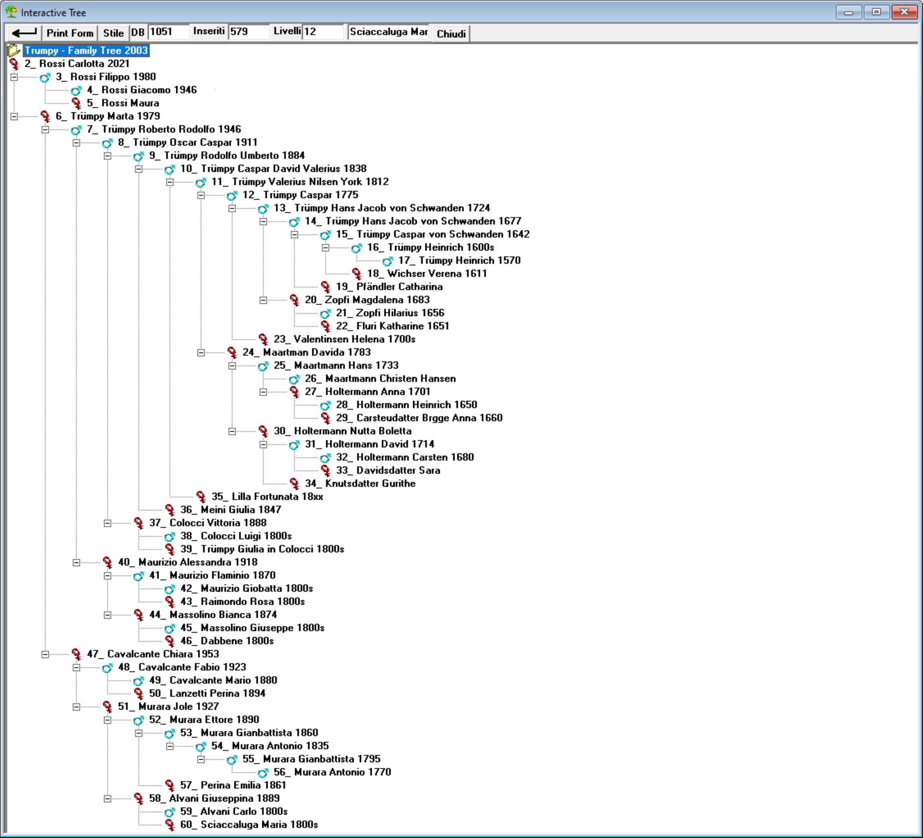Open the Print Form button
Viewport: 923px width, 838px height.
pyautogui.click(x=69, y=33)
